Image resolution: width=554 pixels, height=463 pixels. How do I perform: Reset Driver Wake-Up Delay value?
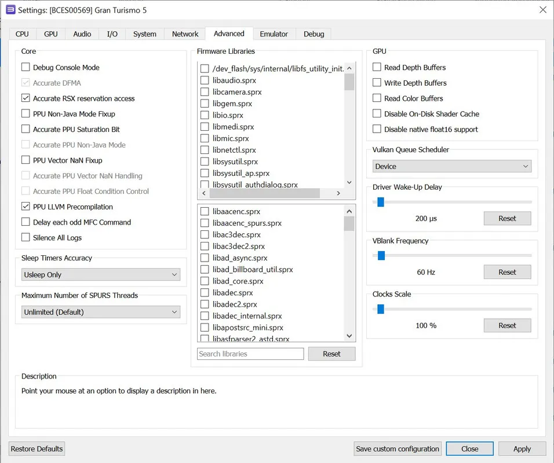pos(508,218)
